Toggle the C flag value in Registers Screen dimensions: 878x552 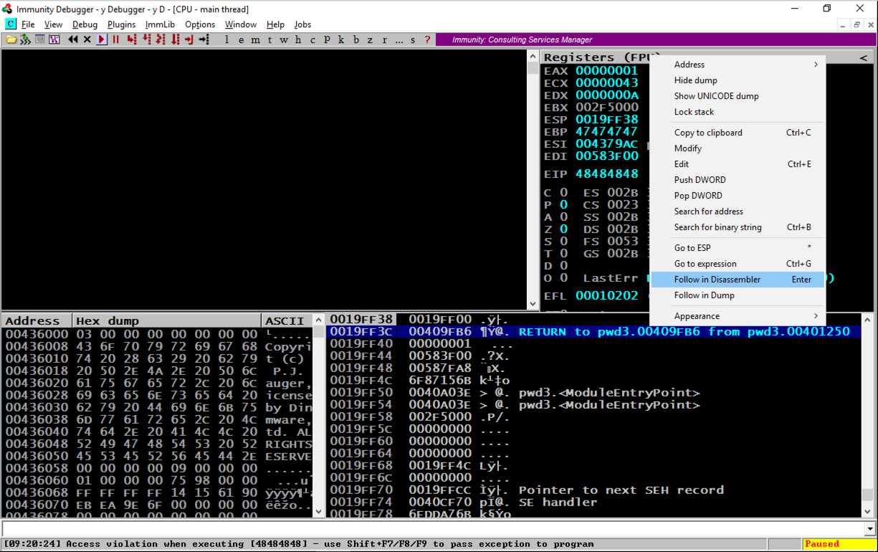click(564, 192)
